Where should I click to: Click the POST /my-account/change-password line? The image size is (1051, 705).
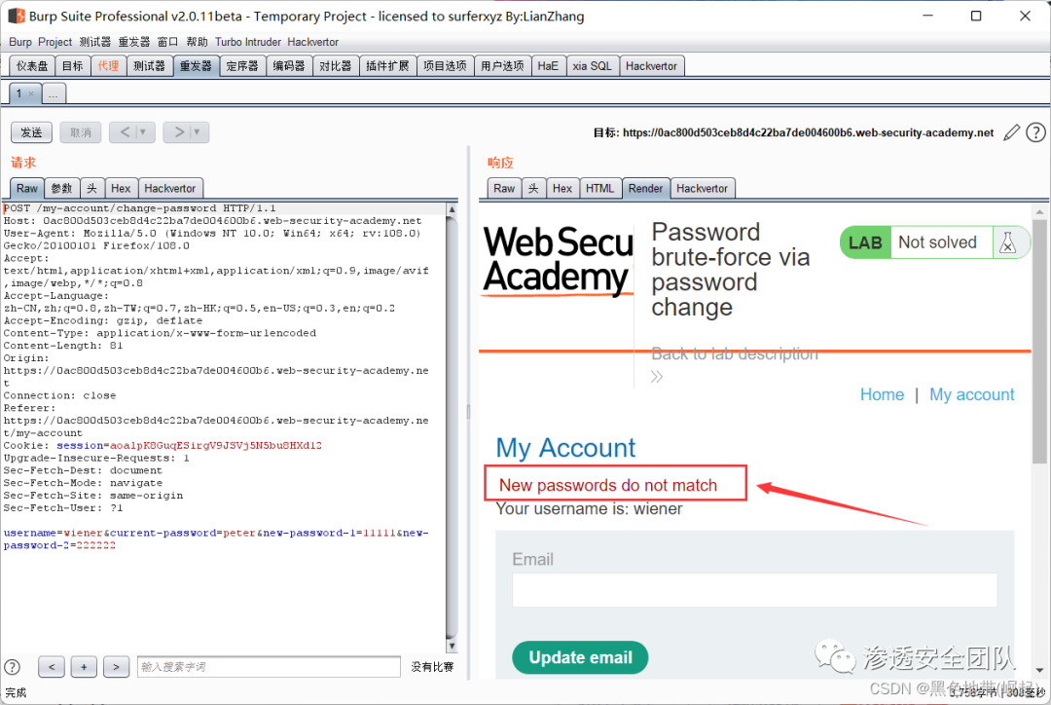pyautogui.click(x=140, y=208)
